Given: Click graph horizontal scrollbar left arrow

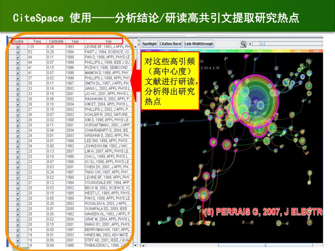Looking at the screenshot, I should [143, 245].
